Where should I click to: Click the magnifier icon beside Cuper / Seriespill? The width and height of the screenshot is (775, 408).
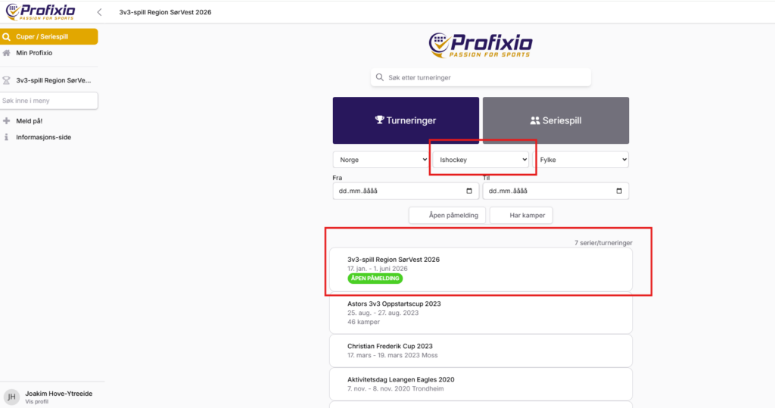[x=7, y=36]
